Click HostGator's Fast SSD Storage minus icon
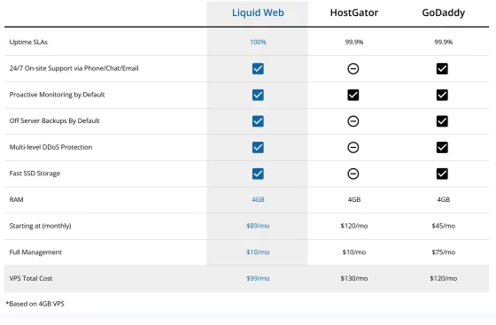The image size is (496, 325). [353, 174]
